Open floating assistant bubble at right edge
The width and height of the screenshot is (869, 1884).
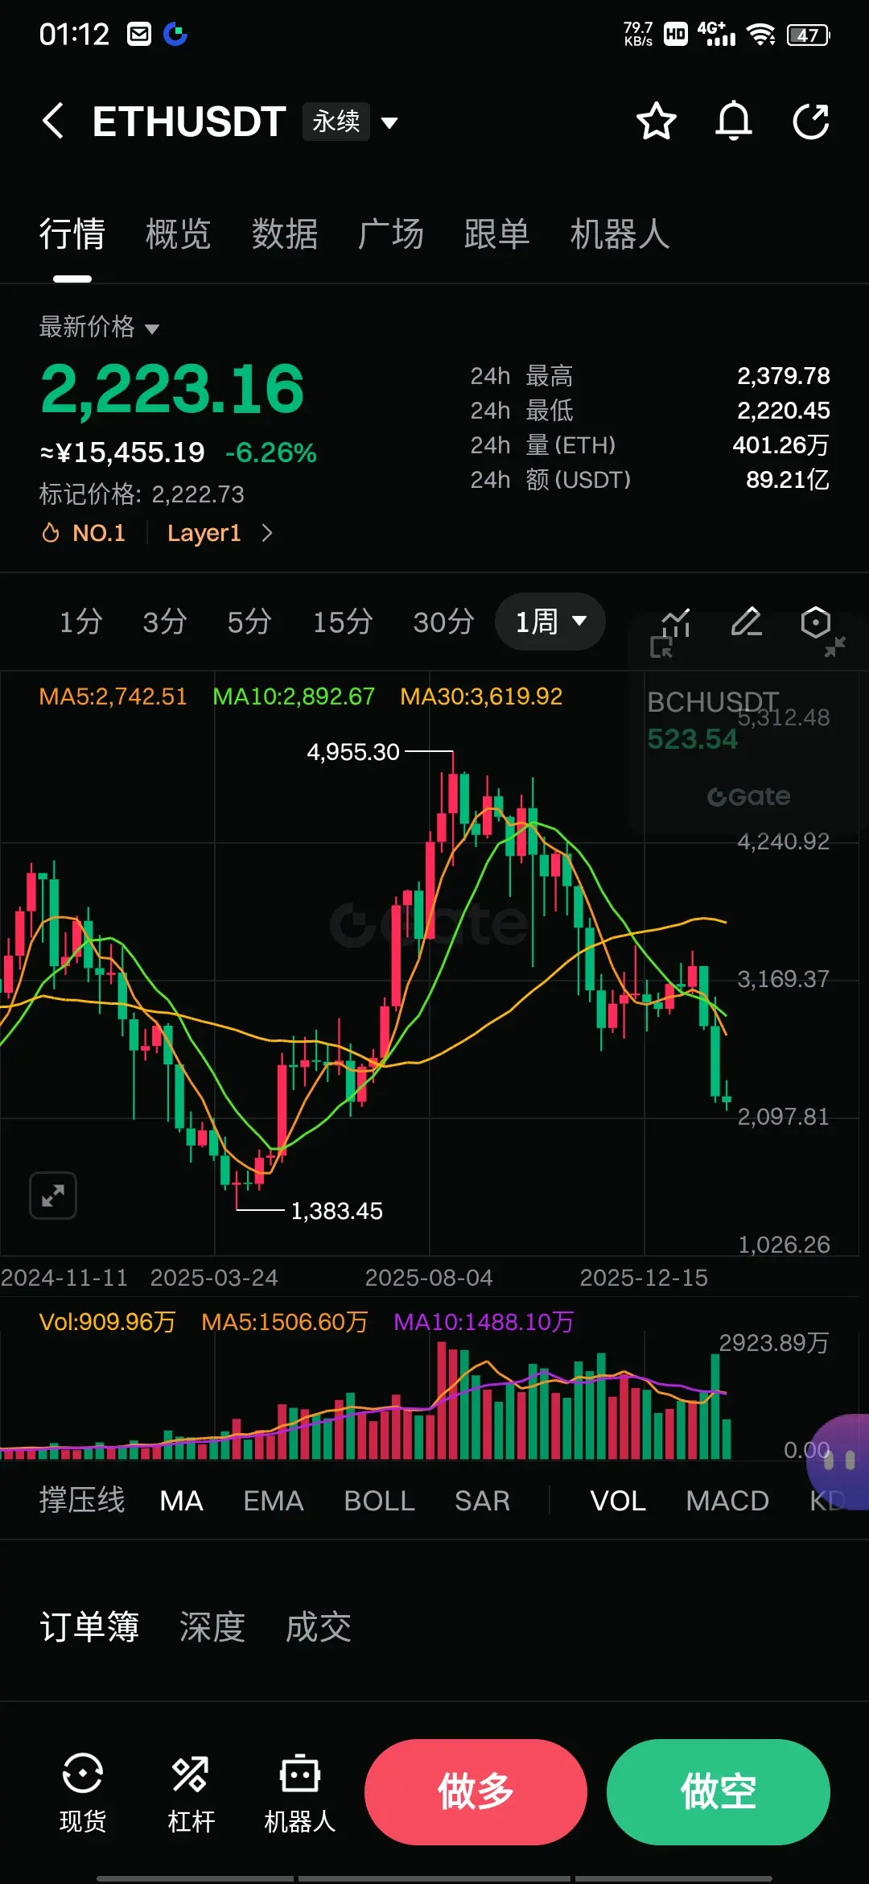point(840,1461)
